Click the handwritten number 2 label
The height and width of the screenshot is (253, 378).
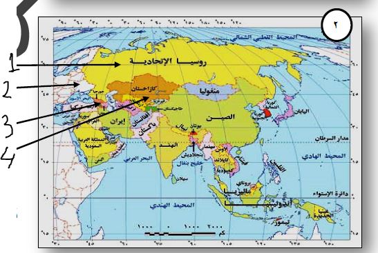point(7,89)
